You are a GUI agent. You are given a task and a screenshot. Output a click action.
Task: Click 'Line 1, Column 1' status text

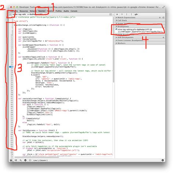[x=40, y=160]
